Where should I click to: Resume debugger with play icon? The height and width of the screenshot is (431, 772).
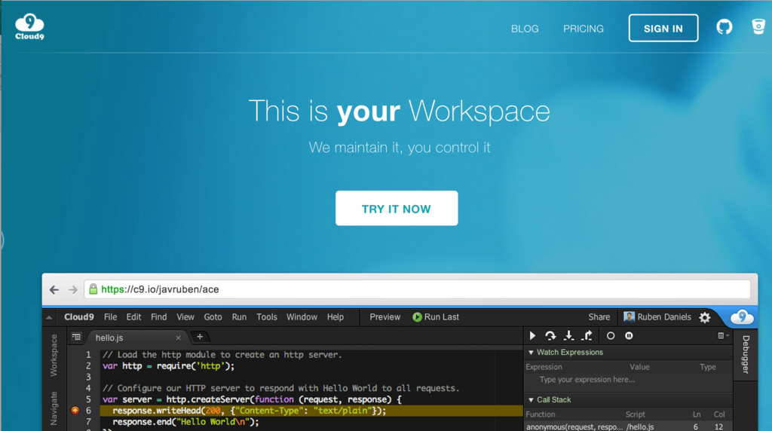click(532, 336)
